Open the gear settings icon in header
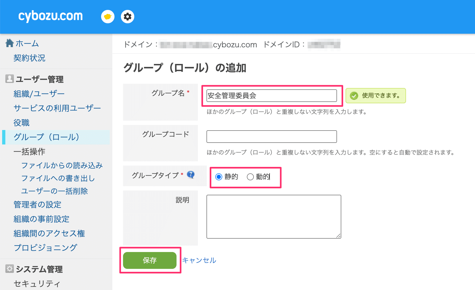This screenshot has width=475, height=290. tap(128, 17)
